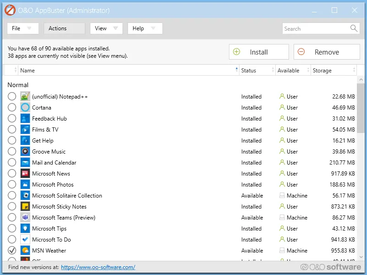Click the Remove button
The image size is (367, 275).
(x=327, y=52)
